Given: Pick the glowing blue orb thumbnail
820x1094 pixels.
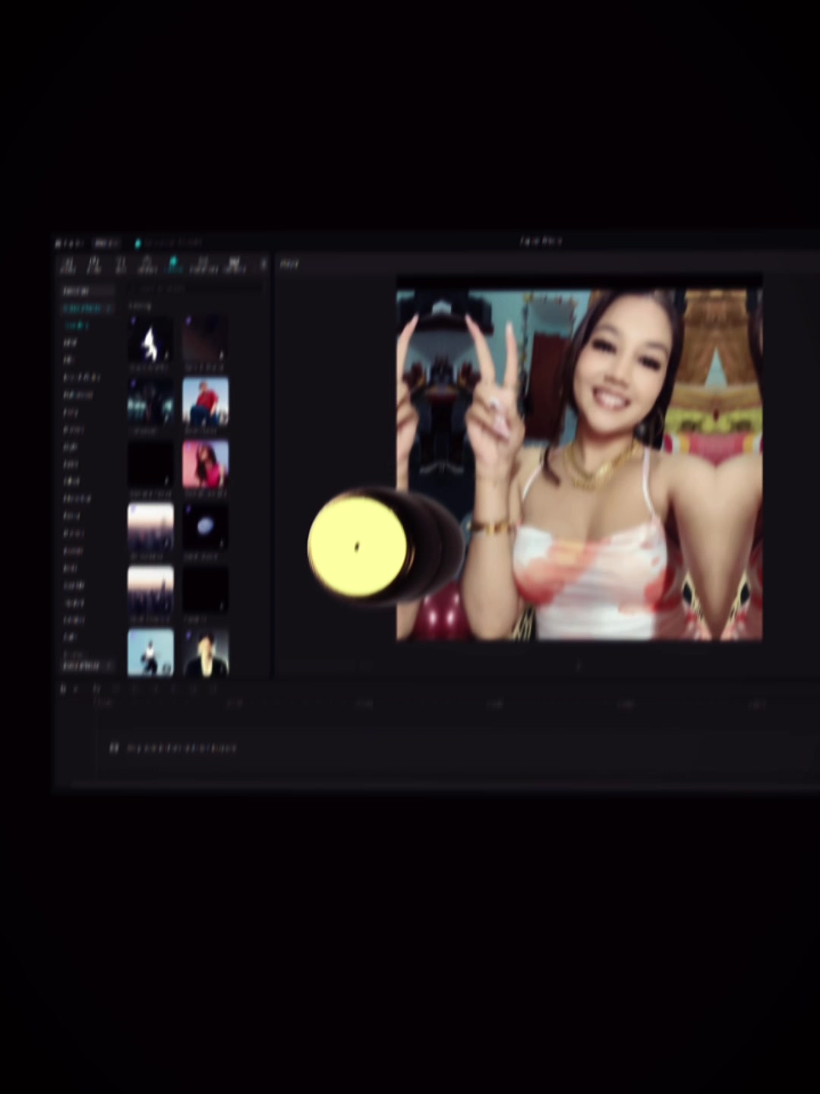Looking at the screenshot, I should click(205, 526).
